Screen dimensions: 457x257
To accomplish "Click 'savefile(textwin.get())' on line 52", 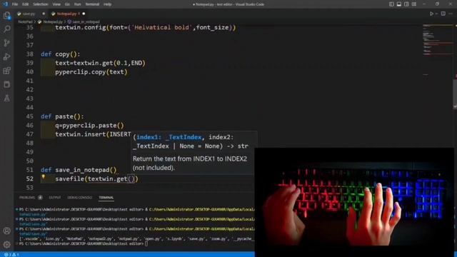I will [96, 179].
